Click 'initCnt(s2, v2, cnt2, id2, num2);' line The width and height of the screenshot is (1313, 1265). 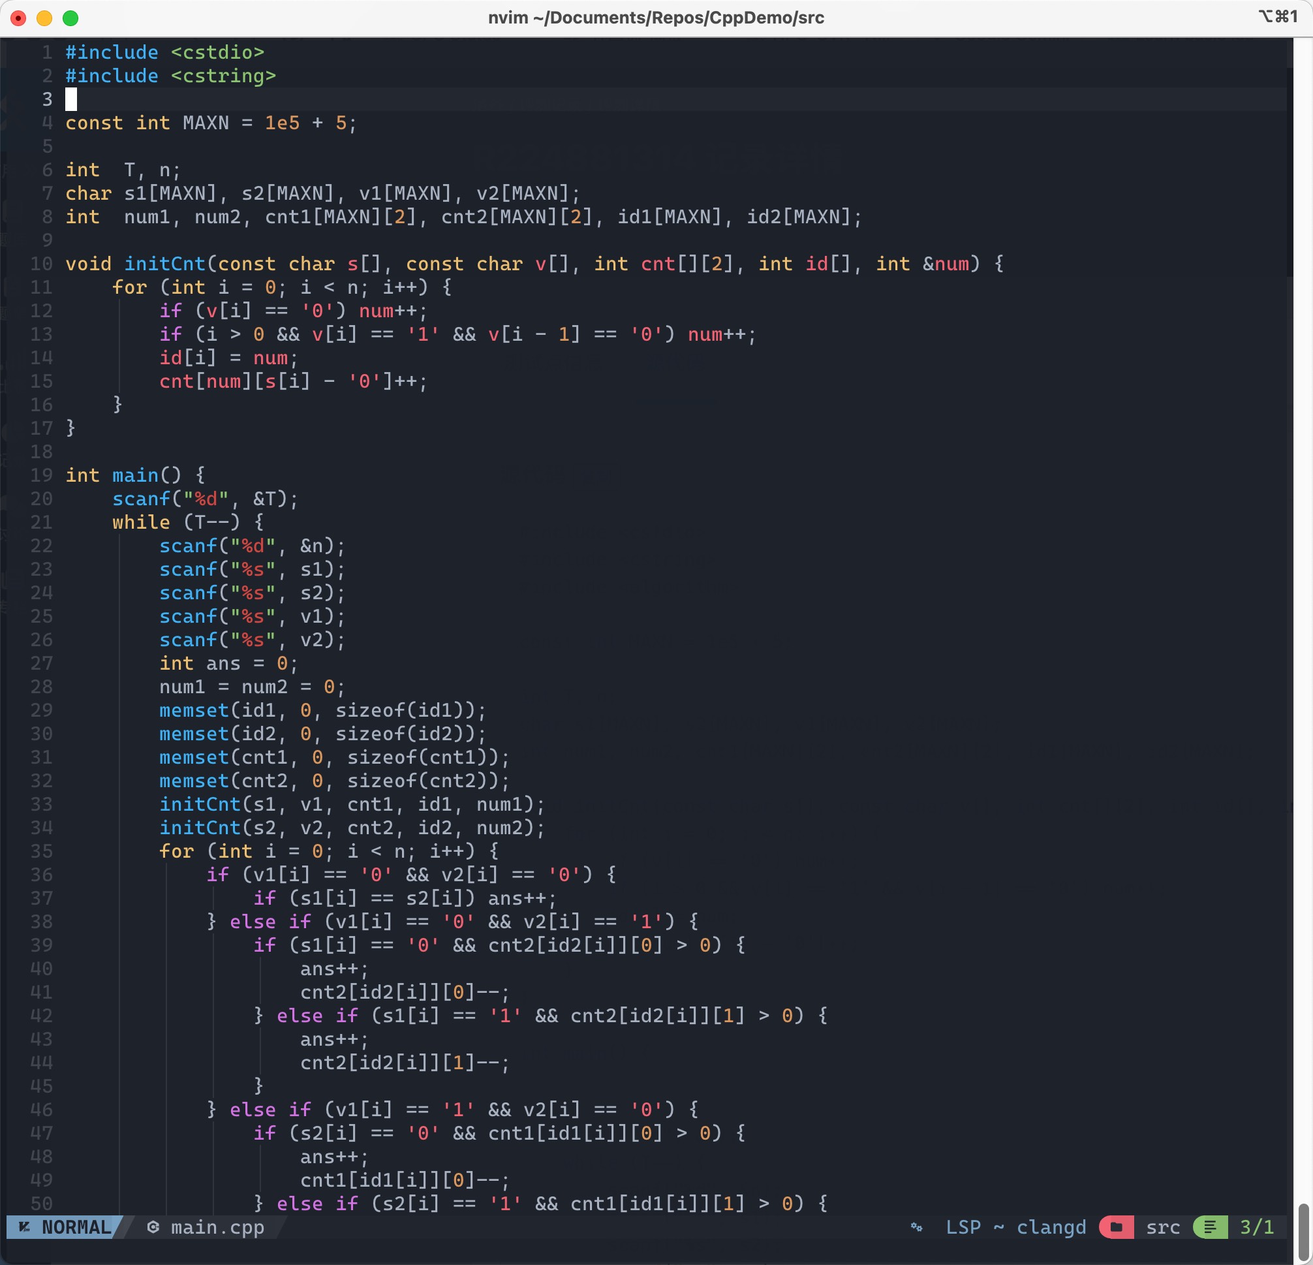click(x=352, y=828)
